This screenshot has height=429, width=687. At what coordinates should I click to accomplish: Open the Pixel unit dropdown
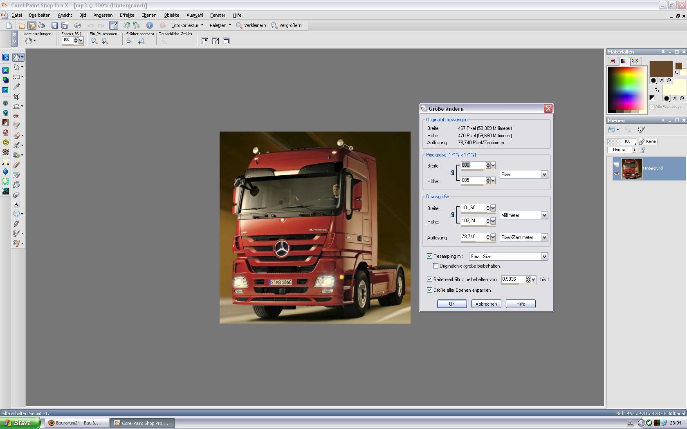point(544,174)
